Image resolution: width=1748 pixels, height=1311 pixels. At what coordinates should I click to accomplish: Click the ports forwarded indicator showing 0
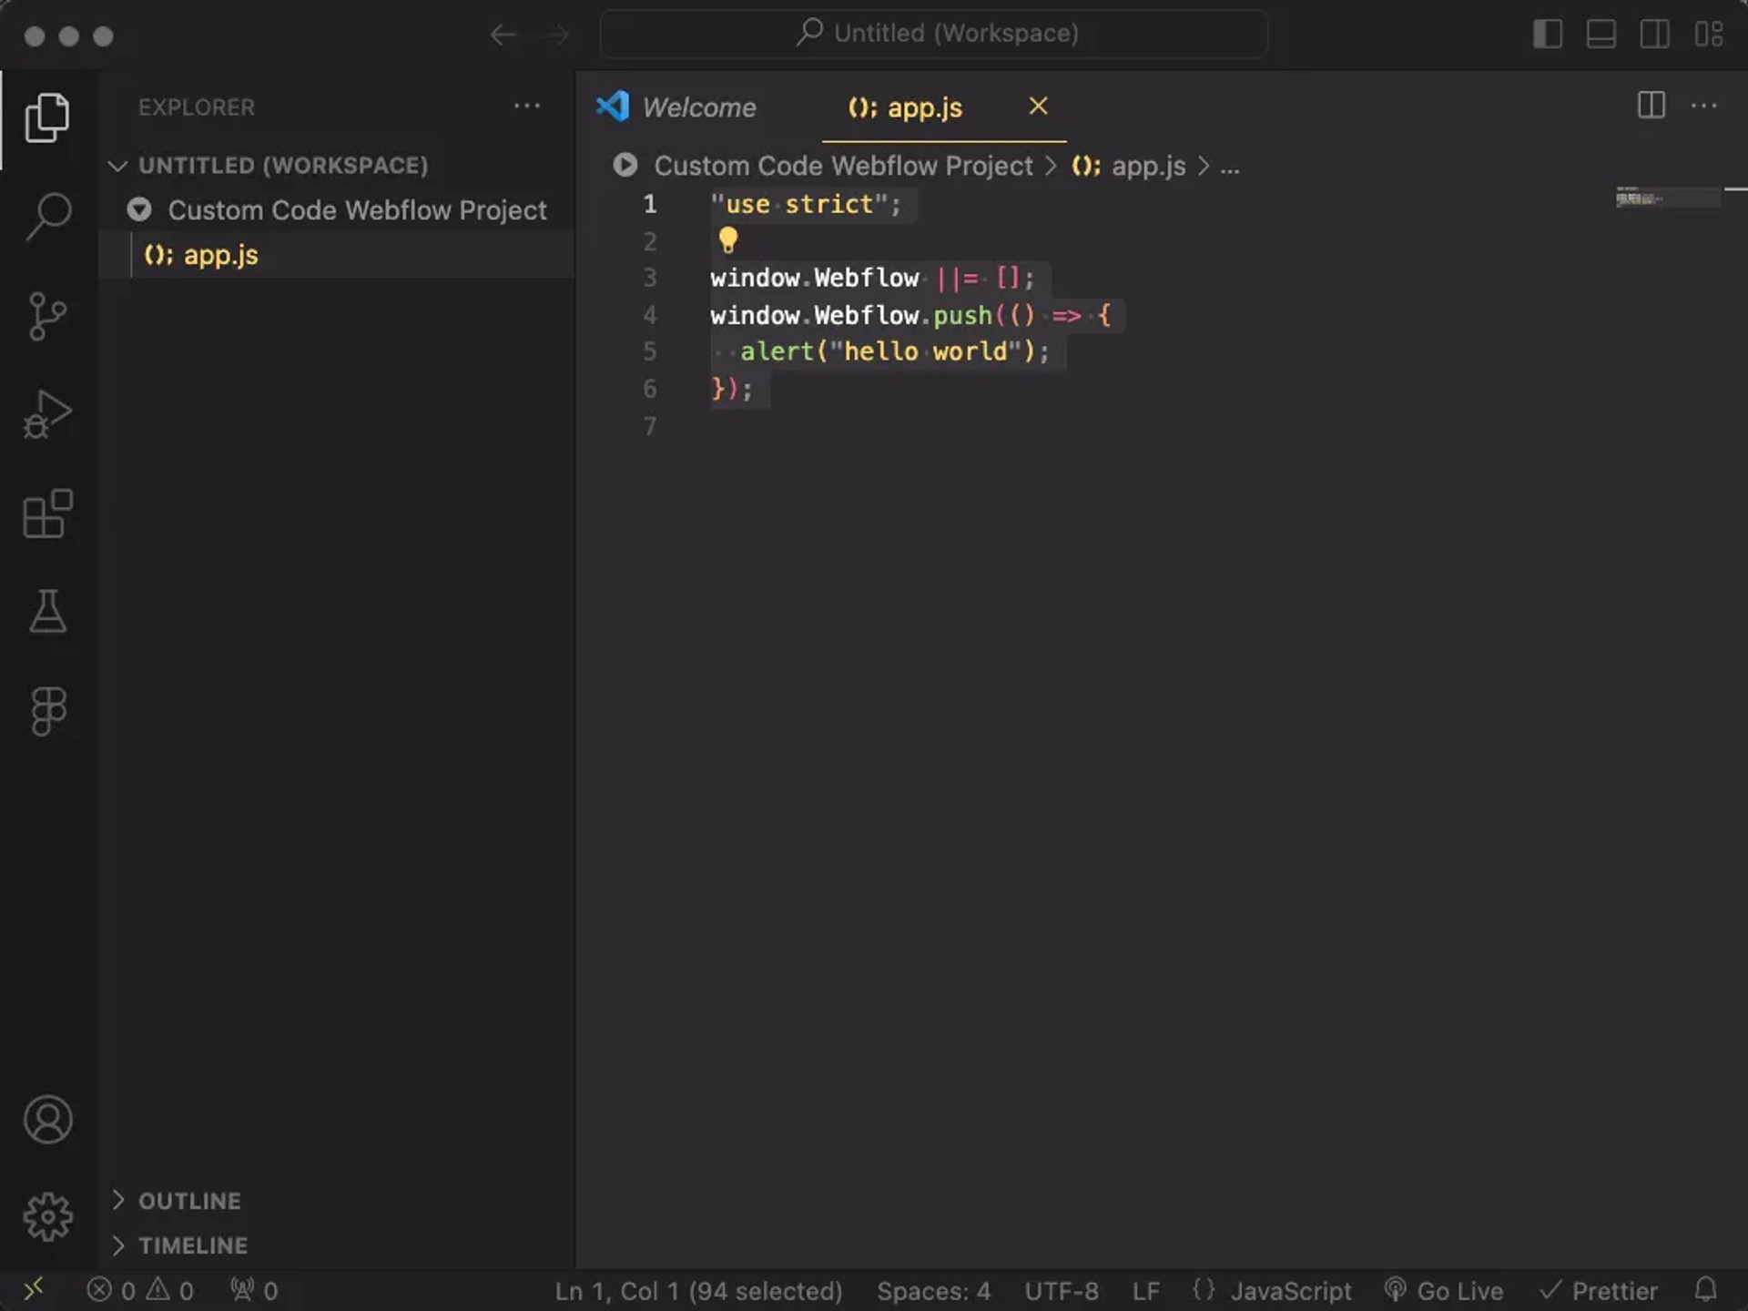pyautogui.click(x=254, y=1290)
